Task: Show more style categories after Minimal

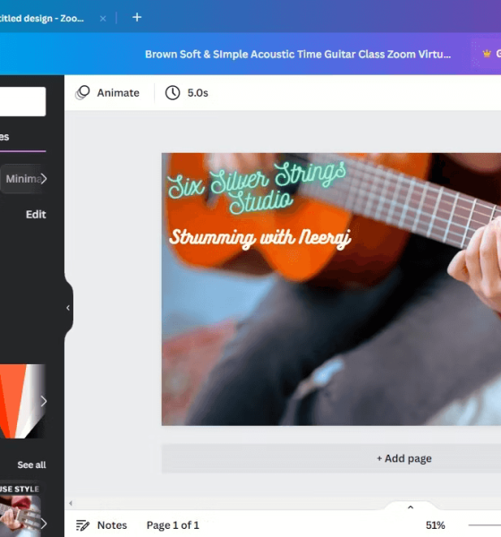Action: 44,178
